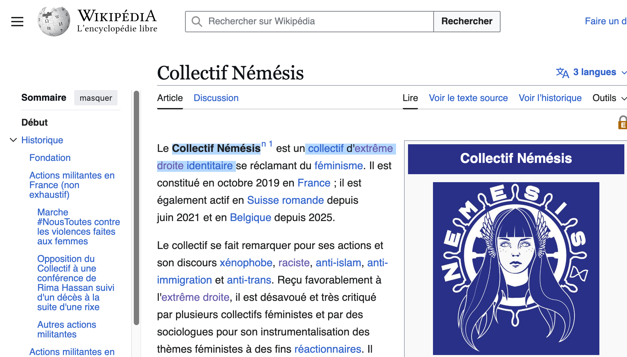Open the 3 langues dropdown

(x=595, y=72)
